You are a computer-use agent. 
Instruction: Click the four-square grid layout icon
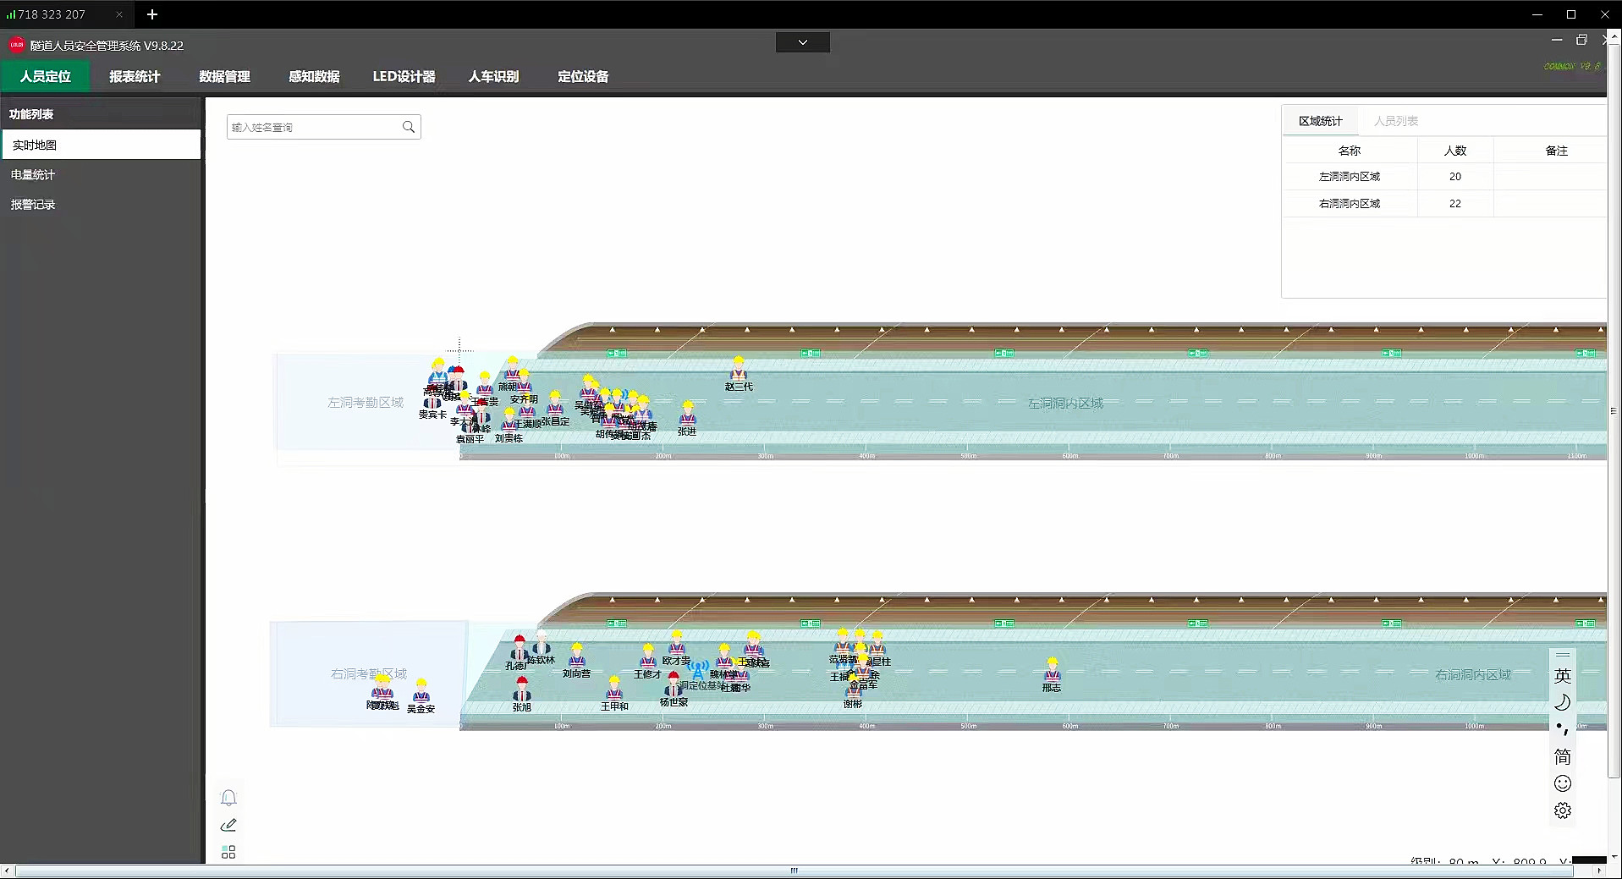click(x=228, y=852)
